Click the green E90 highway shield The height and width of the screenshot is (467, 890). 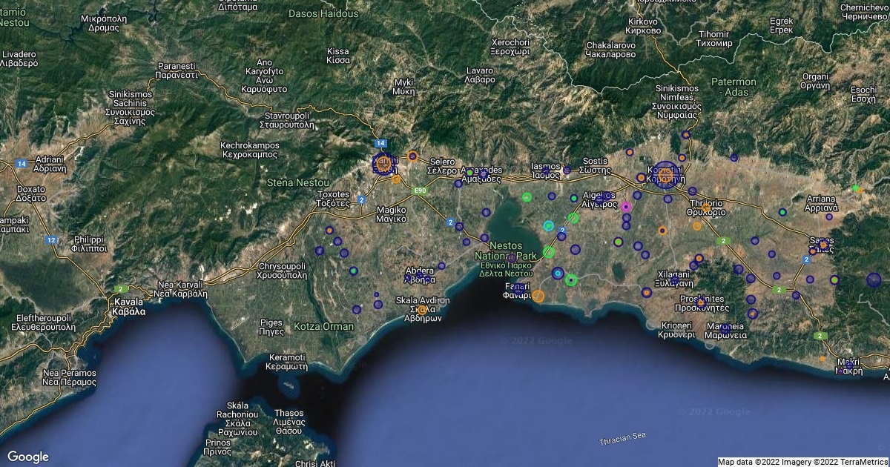pos(421,191)
